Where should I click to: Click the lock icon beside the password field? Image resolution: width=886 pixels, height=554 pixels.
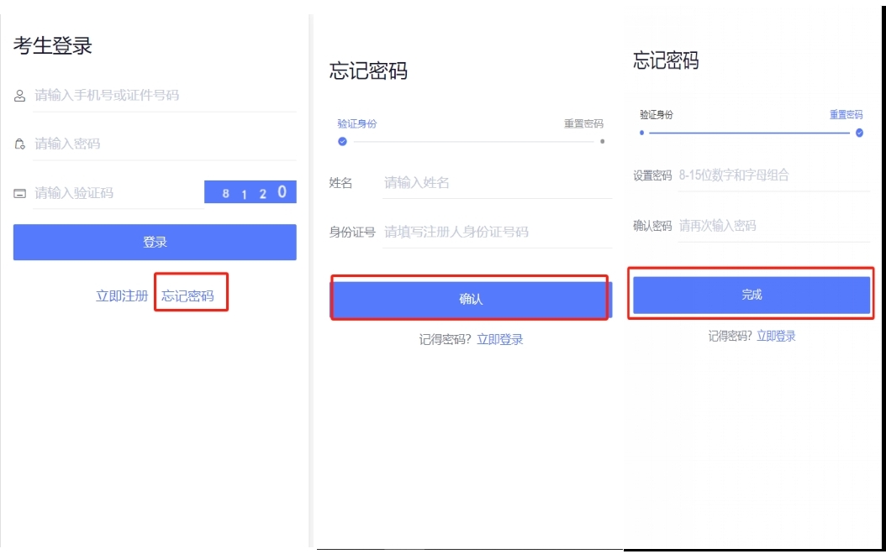(x=20, y=144)
